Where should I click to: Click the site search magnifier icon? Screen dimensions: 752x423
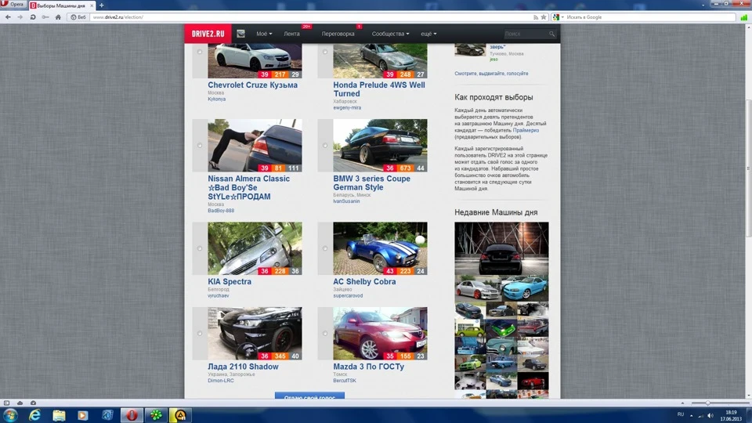click(x=551, y=34)
